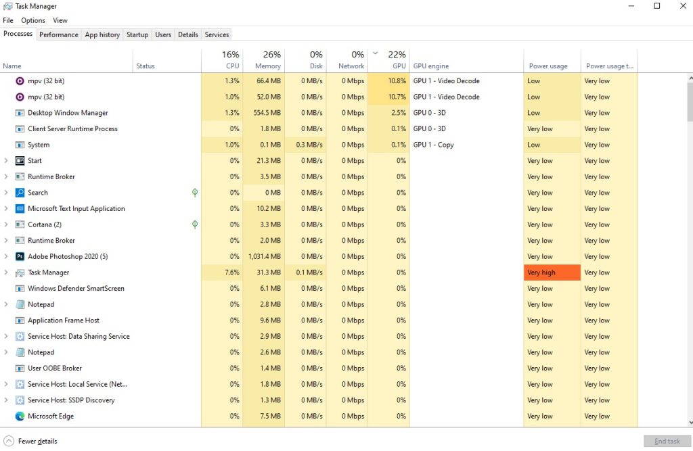Click the Application Frame Host icon
The width and height of the screenshot is (693, 451).
pyautogui.click(x=20, y=321)
